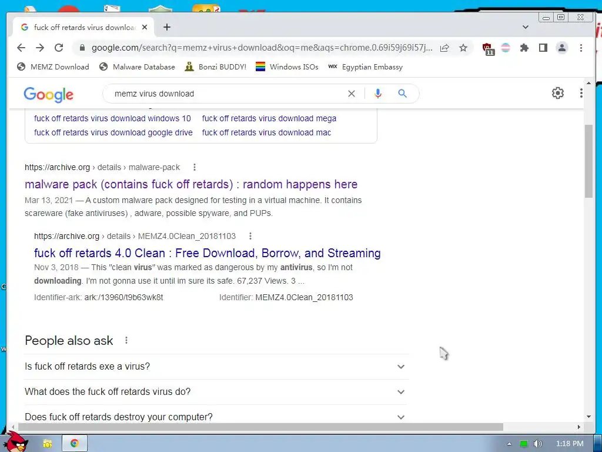Search related 'virus download mac'

tap(266, 132)
